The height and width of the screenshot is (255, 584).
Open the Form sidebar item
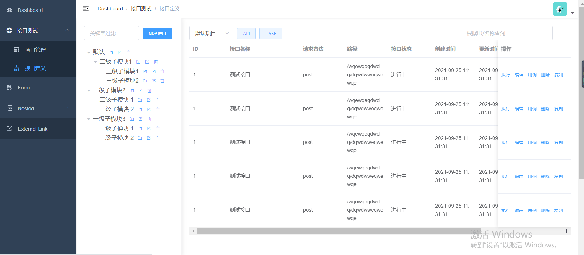click(x=38, y=88)
